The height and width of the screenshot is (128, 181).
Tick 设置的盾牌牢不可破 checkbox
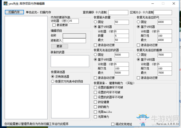pyautogui.click(x=95, y=87)
